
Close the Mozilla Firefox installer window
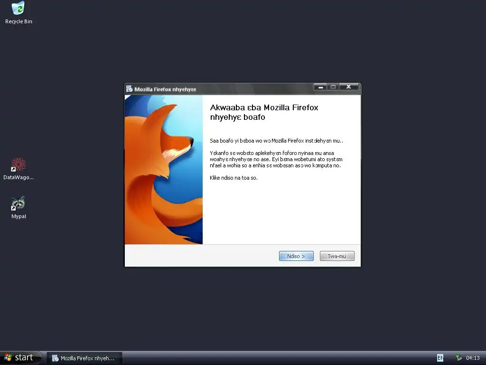349,87
